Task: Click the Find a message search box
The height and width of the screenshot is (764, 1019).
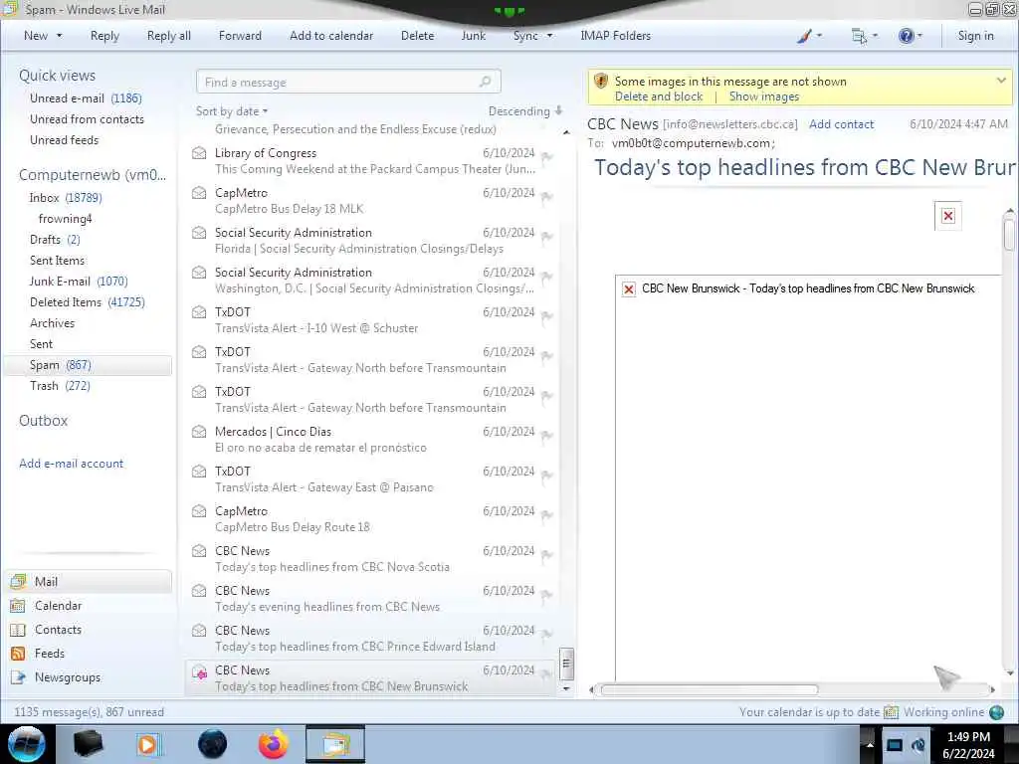Action: (x=348, y=82)
